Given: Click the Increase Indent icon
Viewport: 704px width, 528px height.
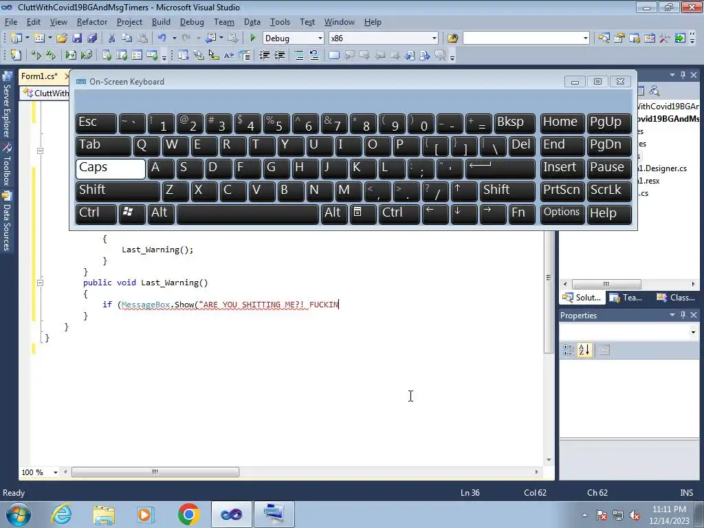Looking at the screenshot, I should [280, 55].
